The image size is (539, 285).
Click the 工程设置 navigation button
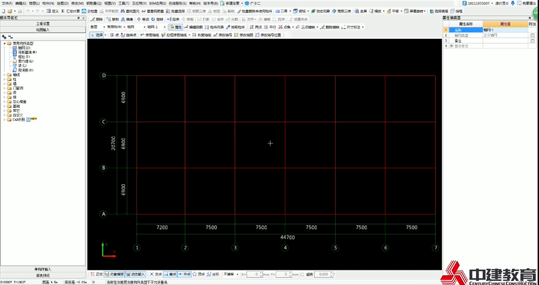click(43, 24)
